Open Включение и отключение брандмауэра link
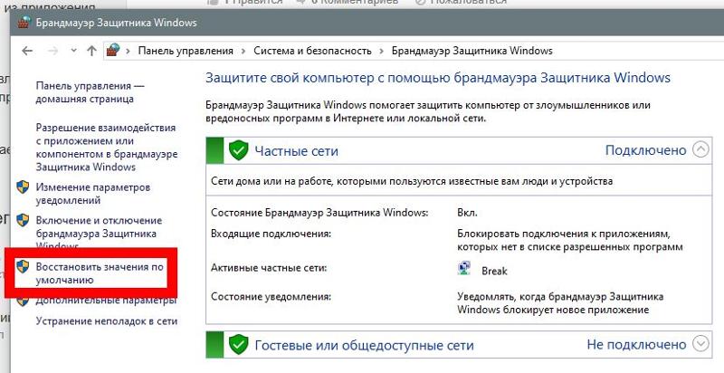724x373 pixels. (x=99, y=234)
